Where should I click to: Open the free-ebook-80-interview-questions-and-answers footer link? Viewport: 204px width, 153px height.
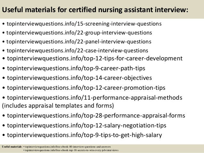point(68,147)
